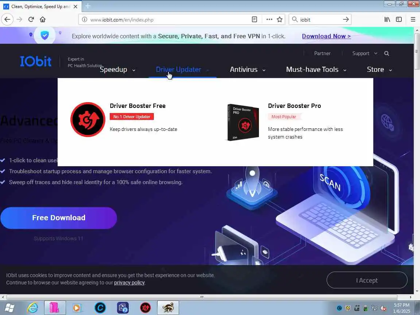
Task: Click the horizontal scrollbar thumb
Action: pyautogui.click(x=202, y=297)
